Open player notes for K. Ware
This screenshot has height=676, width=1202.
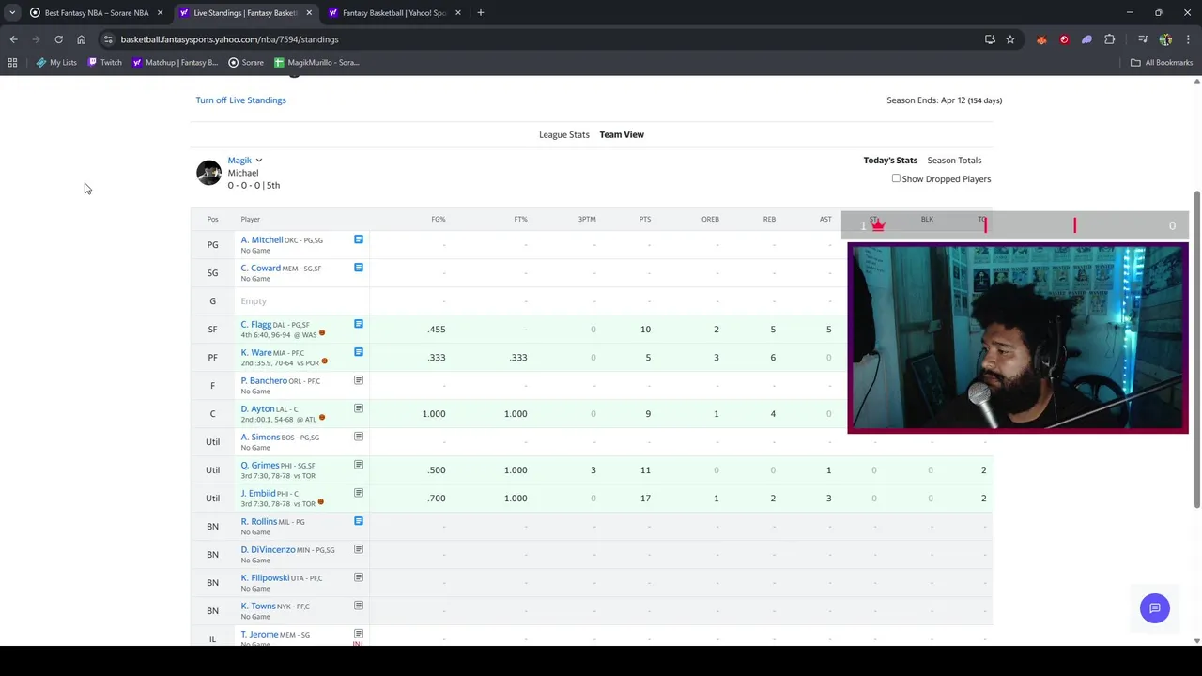[358, 352]
